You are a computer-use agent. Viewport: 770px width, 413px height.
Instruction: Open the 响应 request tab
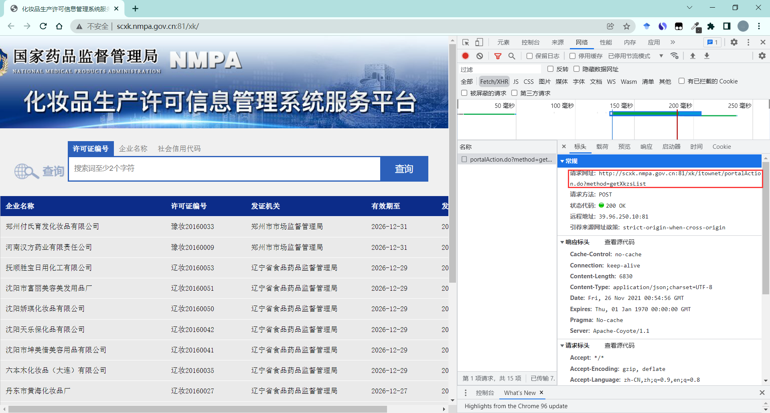tap(646, 147)
